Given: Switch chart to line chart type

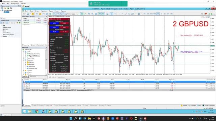Looking at the screenshot, I should point(85,14).
